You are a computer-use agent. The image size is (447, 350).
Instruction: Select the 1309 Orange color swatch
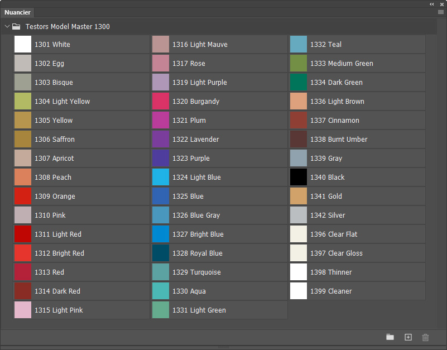23,196
